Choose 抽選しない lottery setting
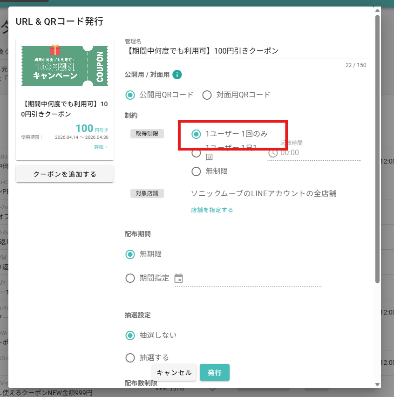The width and height of the screenshot is (394, 397). pos(130,335)
